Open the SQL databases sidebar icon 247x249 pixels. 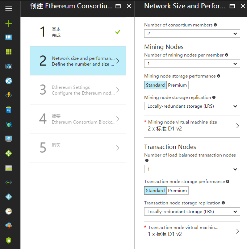coord(9,110)
